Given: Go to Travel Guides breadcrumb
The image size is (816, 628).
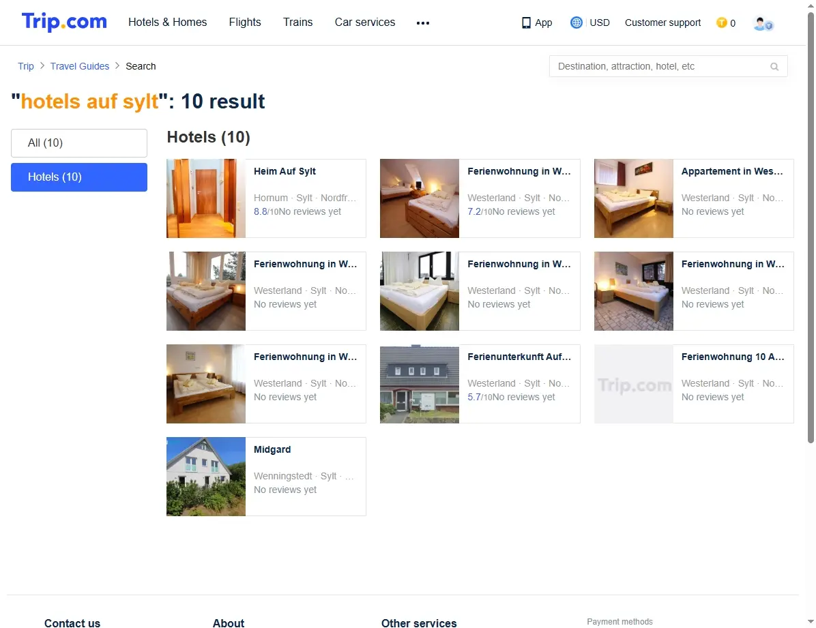Looking at the screenshot, I should point(80,66).
